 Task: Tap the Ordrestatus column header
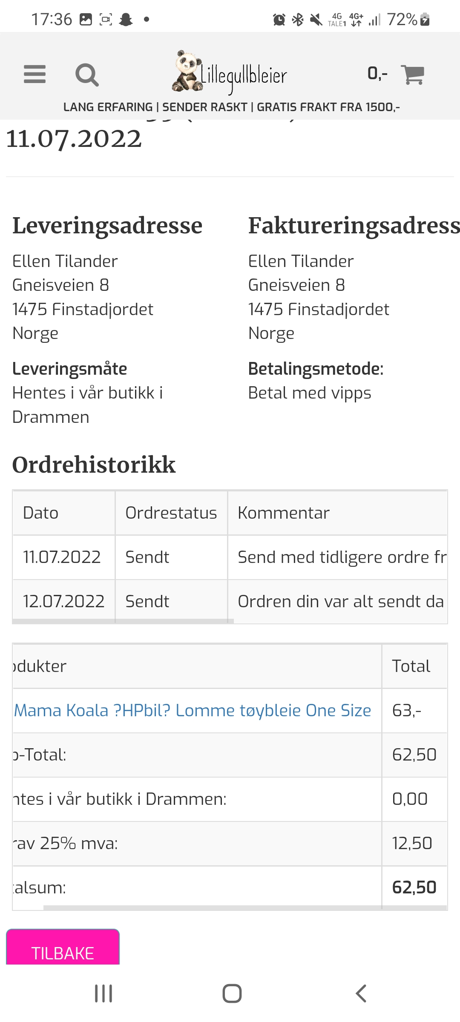coord(171,513)
